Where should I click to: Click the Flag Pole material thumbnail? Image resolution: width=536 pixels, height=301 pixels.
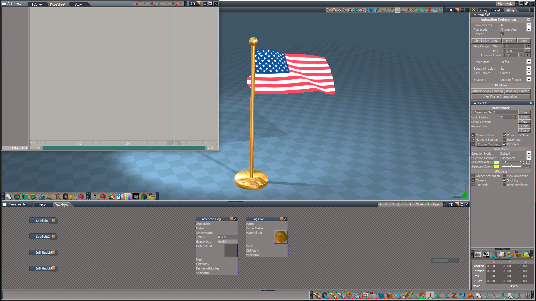(x=281, y=237)
